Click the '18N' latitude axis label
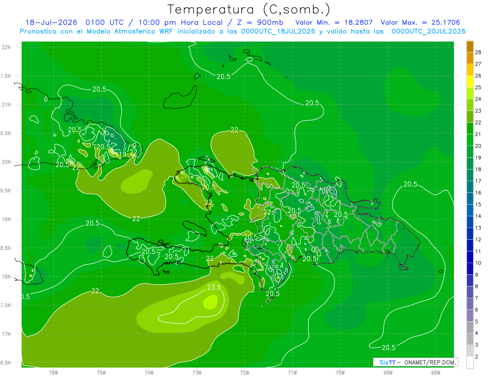This screenshot has width=489, height=378. tap(7, 277)
